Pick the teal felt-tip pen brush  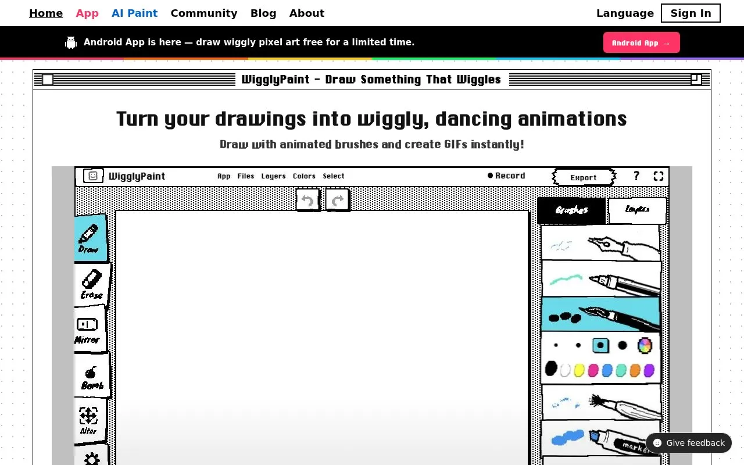click(601, 278)
